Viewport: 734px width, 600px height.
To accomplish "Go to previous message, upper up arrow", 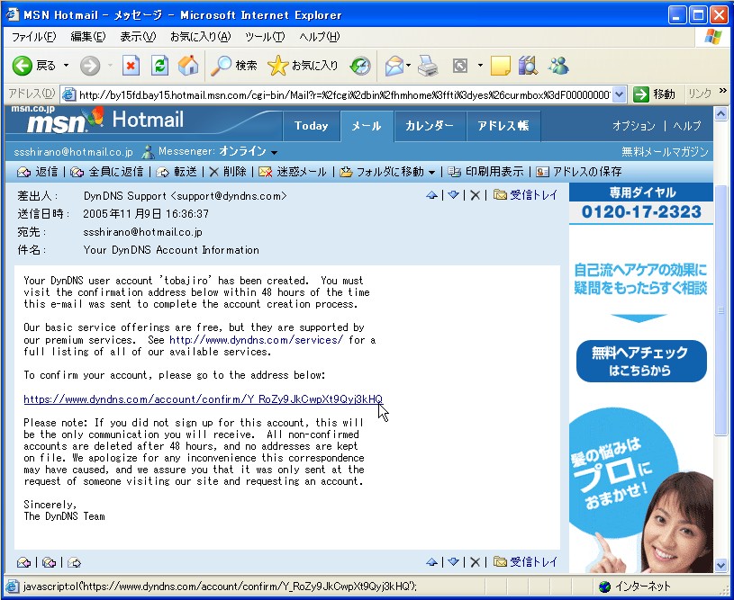I will coord(431,195).
